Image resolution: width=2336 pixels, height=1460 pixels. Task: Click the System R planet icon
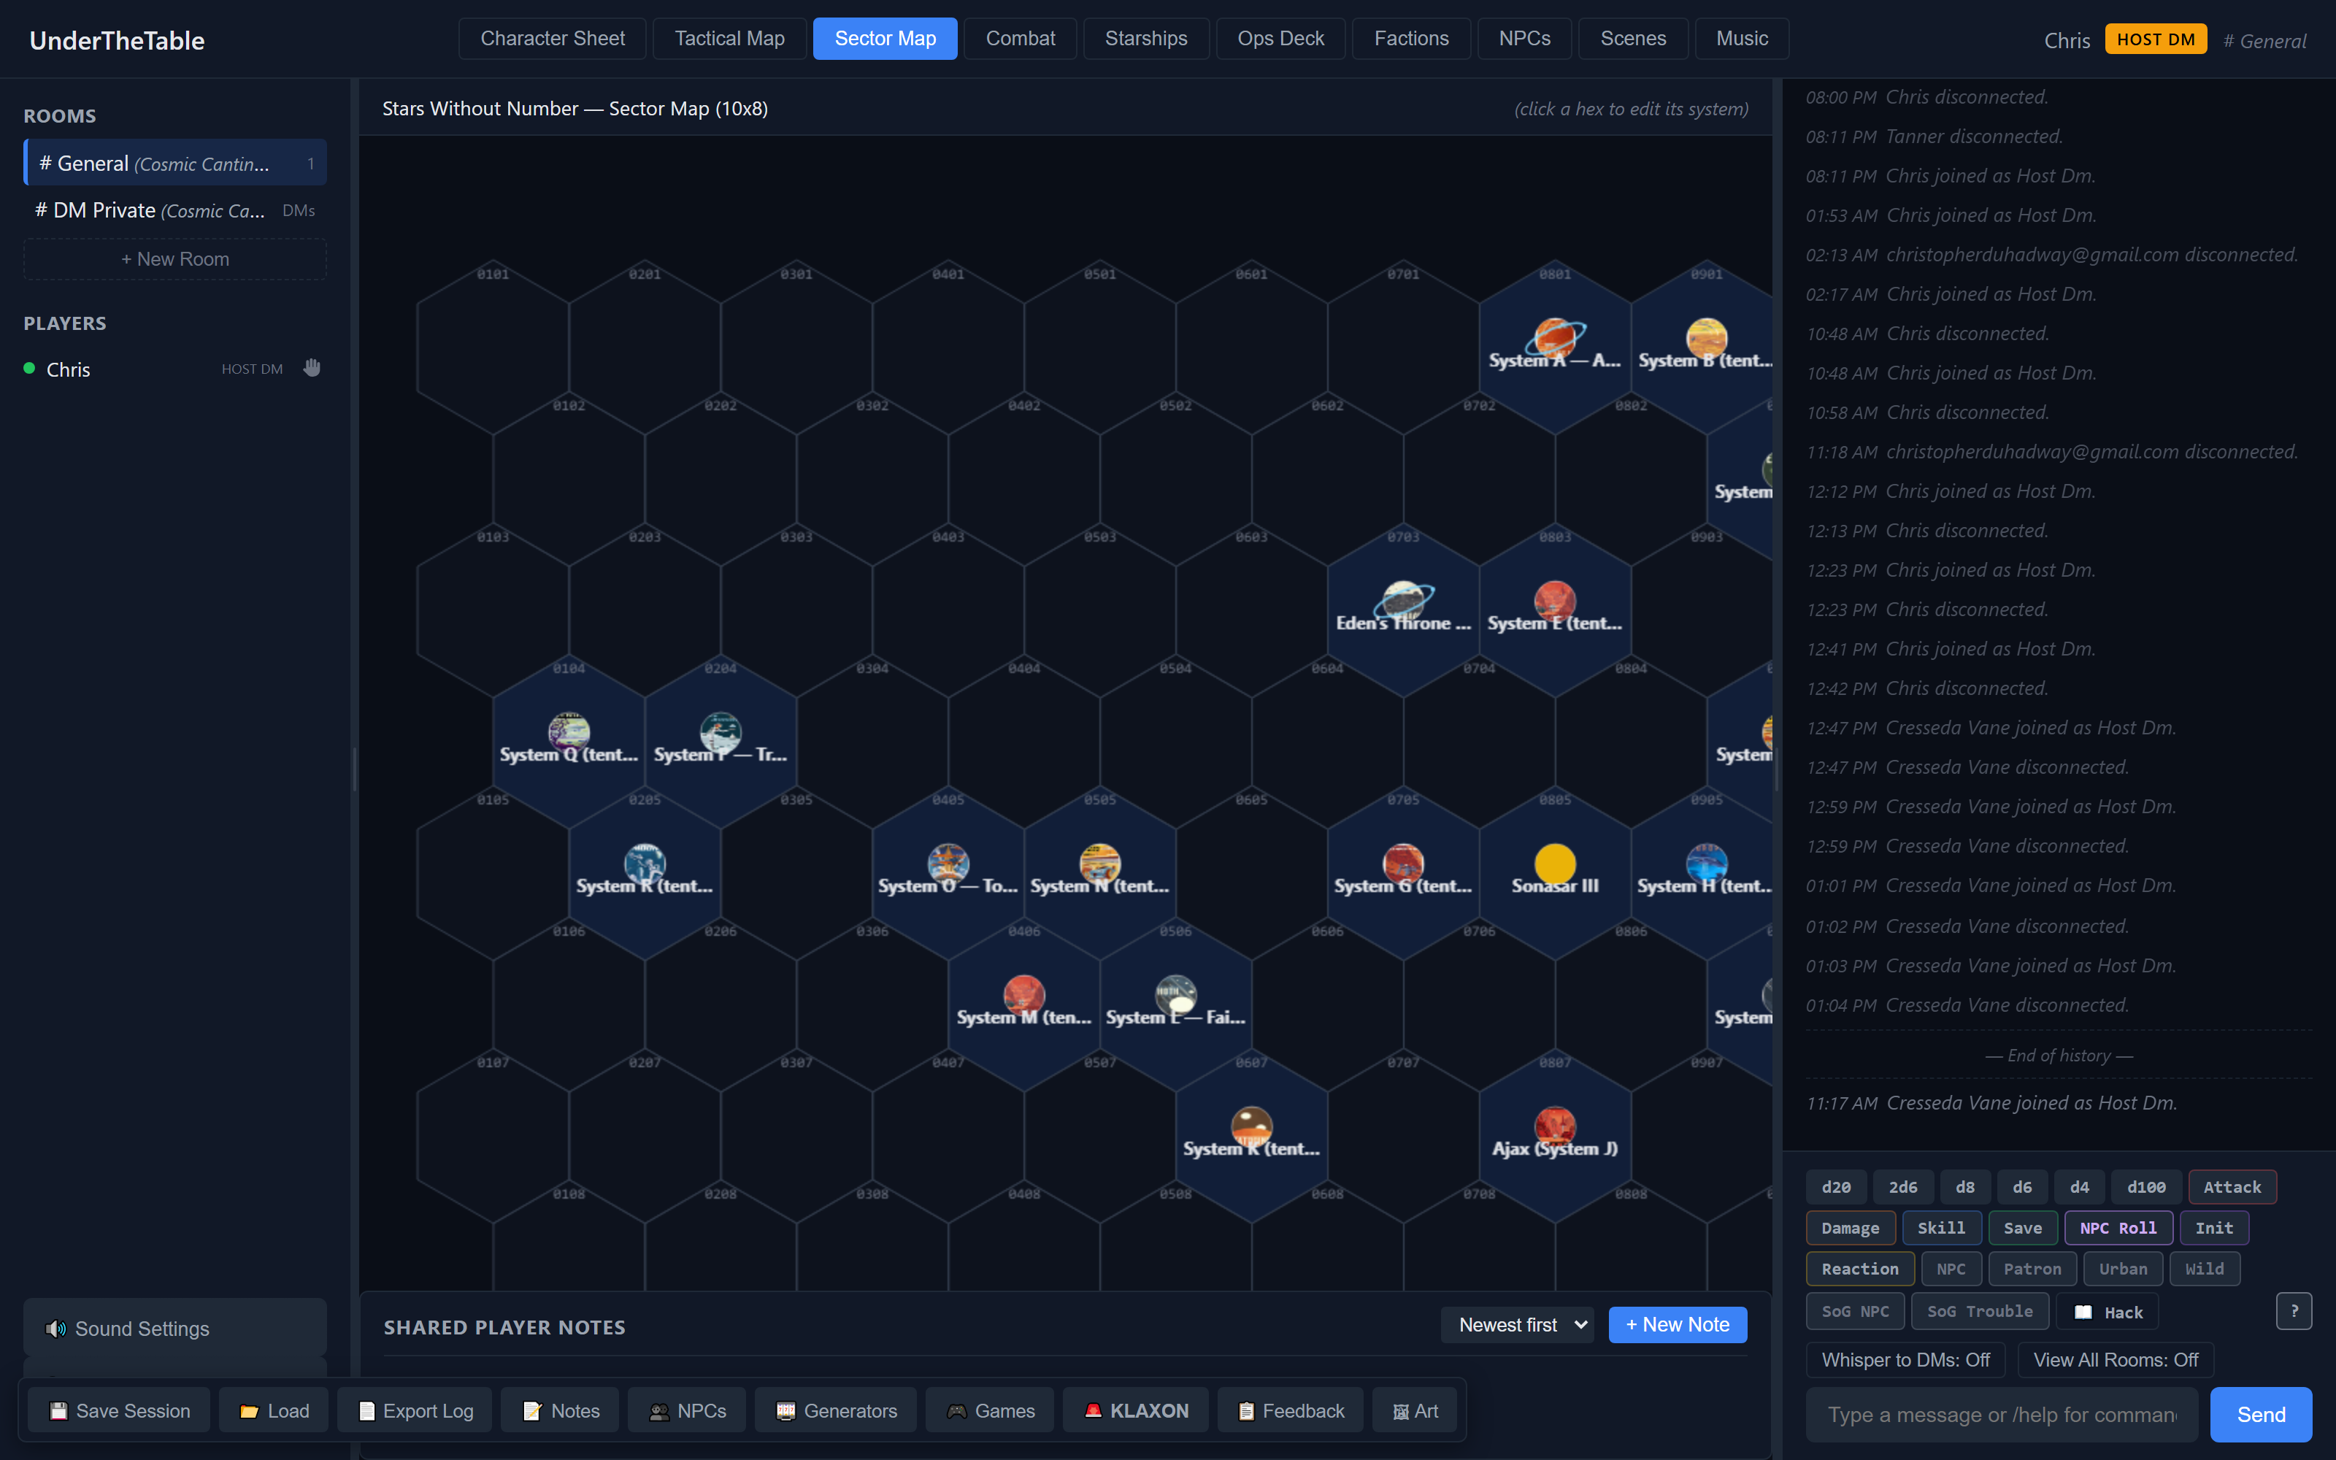645,864
